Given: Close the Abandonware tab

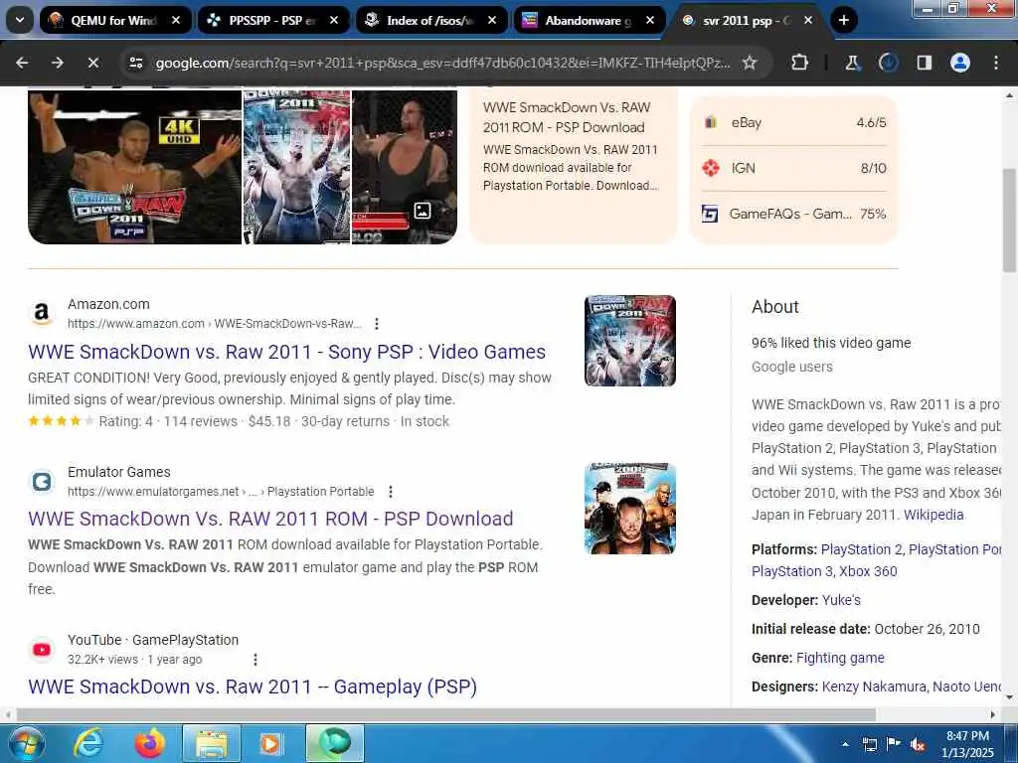Looking at the screenshot, I should [650, 21].
